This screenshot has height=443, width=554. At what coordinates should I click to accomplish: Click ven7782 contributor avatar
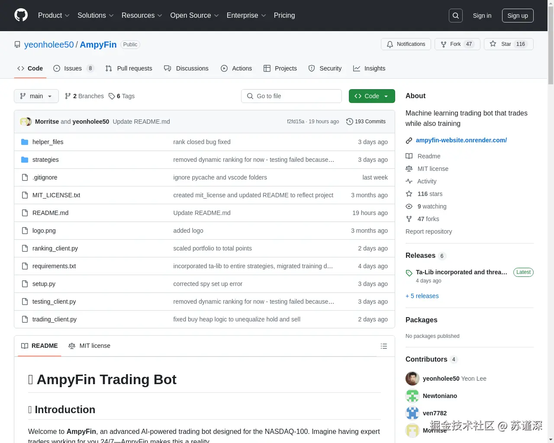coord(412,413)
